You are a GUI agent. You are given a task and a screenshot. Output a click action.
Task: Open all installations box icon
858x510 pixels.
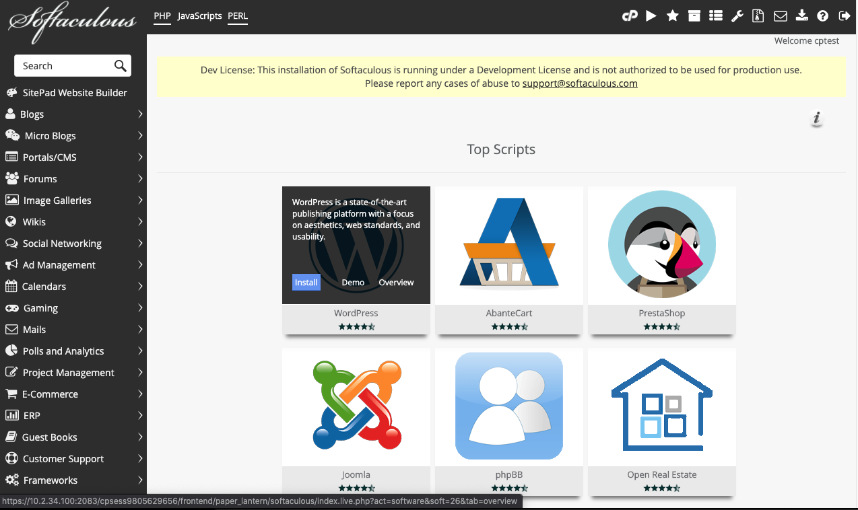(694, 16)
